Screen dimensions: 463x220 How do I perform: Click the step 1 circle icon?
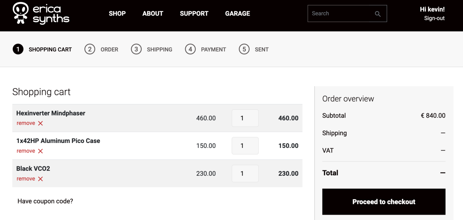[x=18, y=49]
